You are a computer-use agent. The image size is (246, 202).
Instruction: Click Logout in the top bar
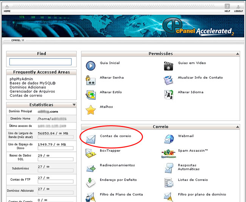(238, 8)
